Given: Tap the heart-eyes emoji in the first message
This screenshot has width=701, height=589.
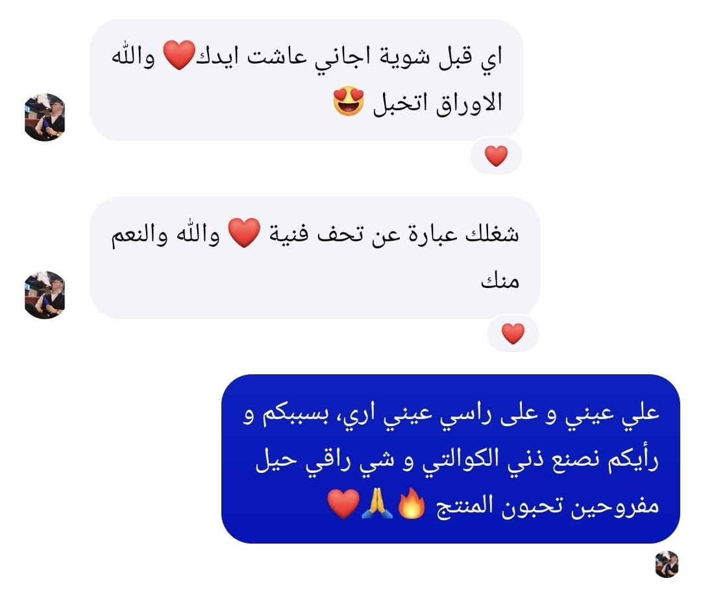Looking at the screenshot, I should coord(349,101).
